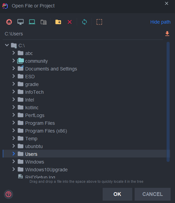
Task: Expand Documents and Settings folder
Action: pyautogui.click(x=13, y=68)
